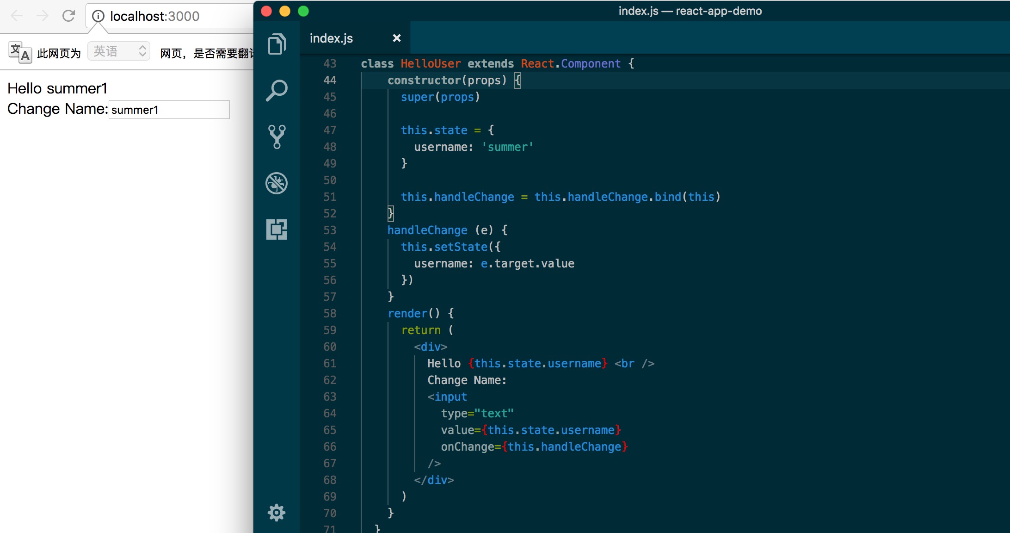Open the Extensions squares icon

pos(277,229)
